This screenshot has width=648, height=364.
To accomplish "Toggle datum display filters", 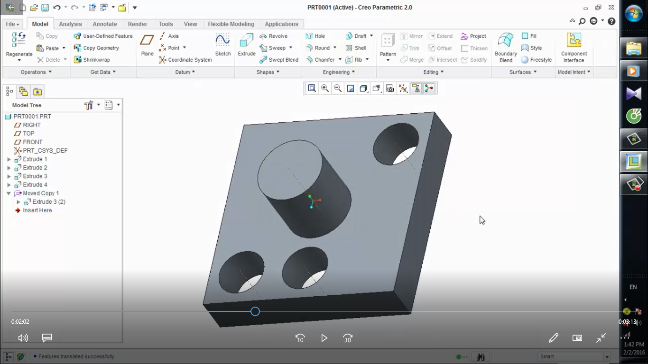I will 403,88.
